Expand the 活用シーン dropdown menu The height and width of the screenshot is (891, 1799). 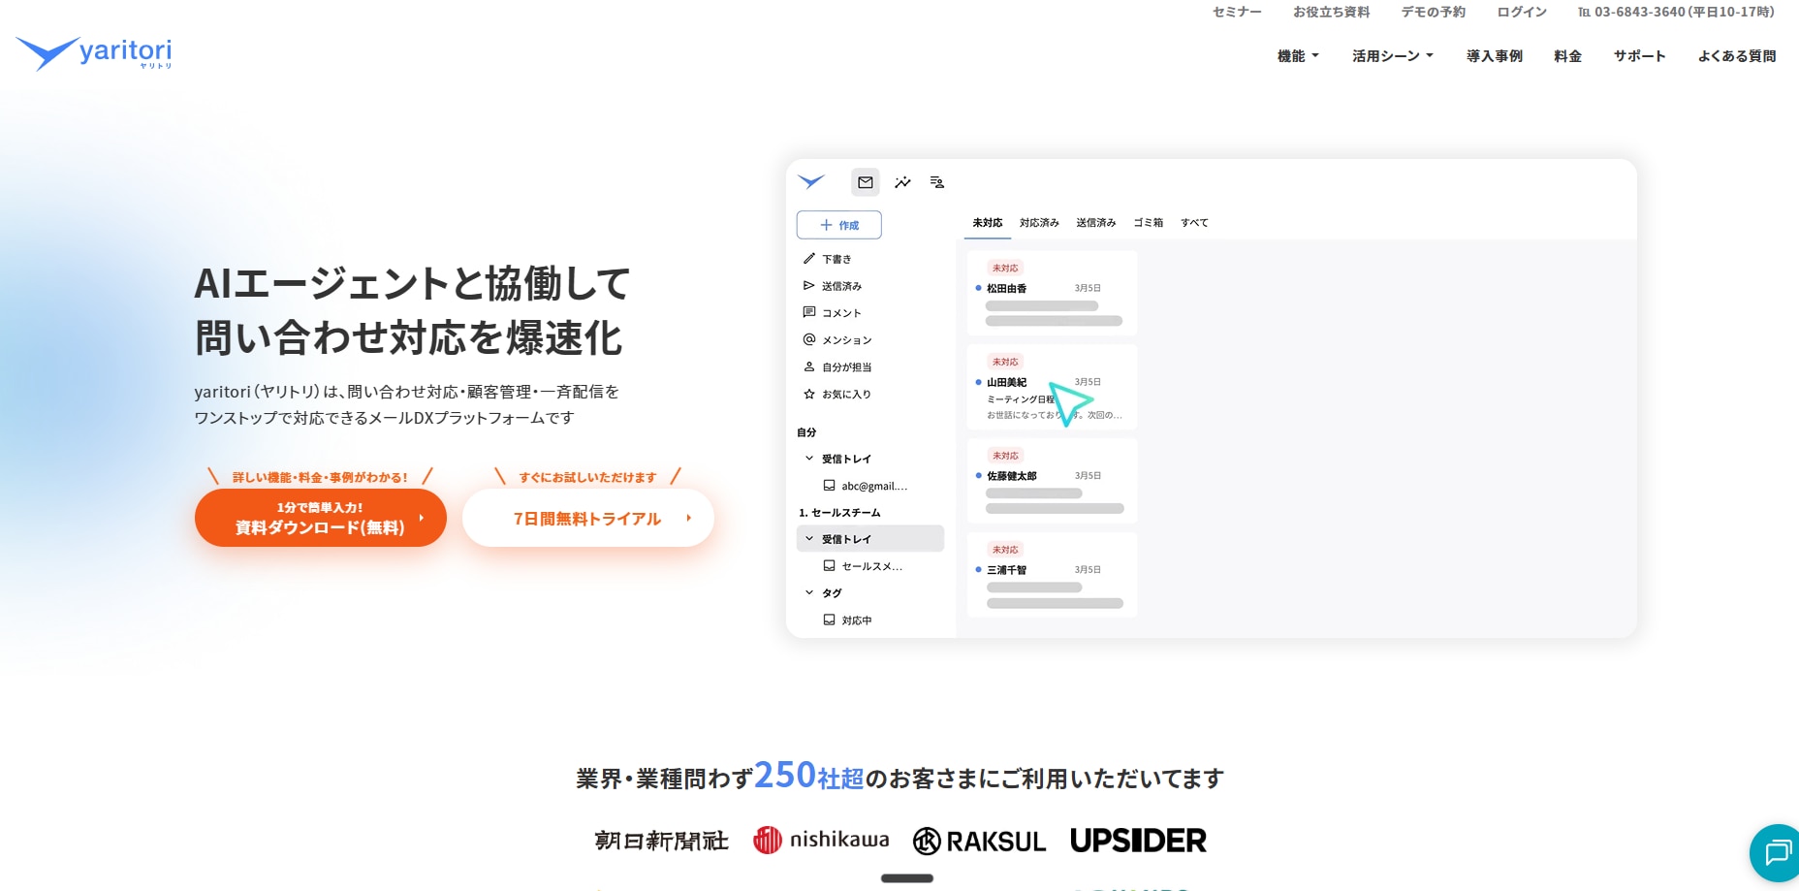coord(1392,56)
